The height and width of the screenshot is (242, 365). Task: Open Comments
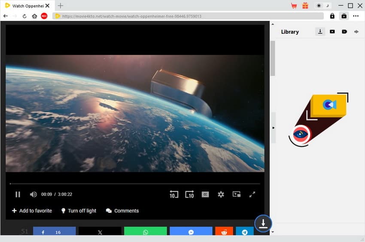122,211
